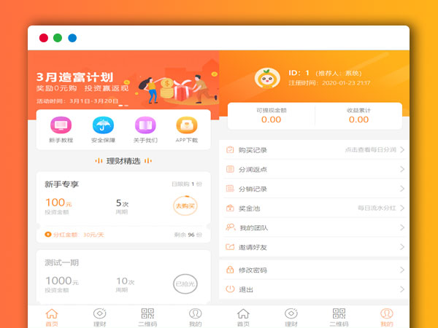This screenshot has width=438, height=328.
Task: Open 首页 tab in right screen
Action: click(x=243, y=317)
